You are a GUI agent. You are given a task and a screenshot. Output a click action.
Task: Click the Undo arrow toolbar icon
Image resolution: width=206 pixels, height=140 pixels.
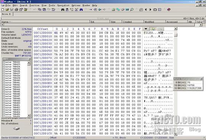coord(35,10)
